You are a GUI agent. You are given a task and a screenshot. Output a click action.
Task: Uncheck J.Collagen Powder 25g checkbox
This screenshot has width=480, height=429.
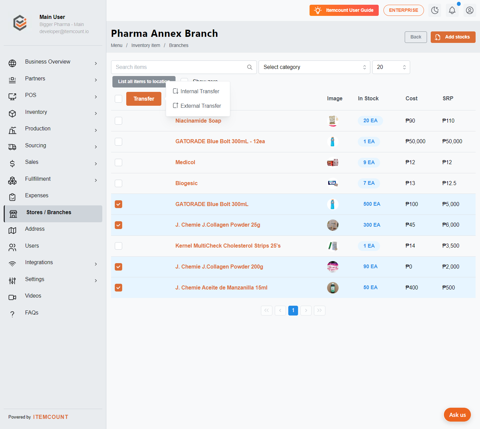coord(118,225)
